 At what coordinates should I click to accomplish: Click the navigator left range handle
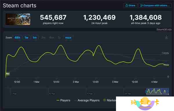point(146,92)
